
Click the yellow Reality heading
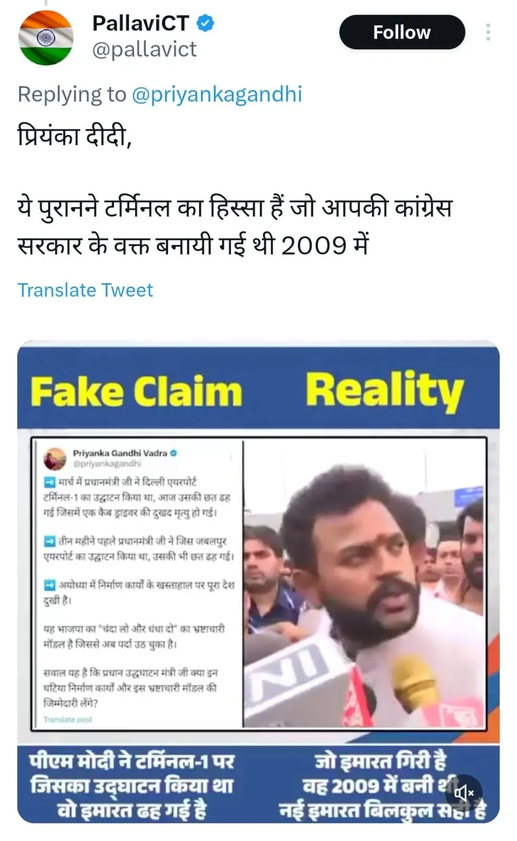[x=385, y=390]
